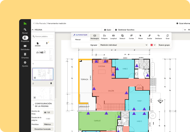Choose the Longitud measurement tool

click(113, 37)
